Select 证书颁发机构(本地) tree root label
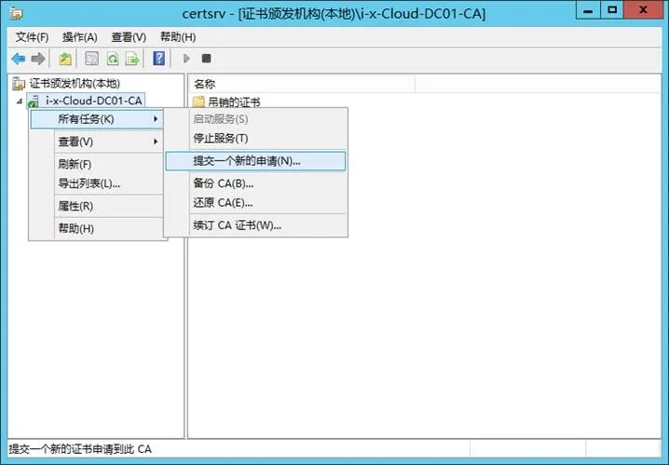This screenshot has height=465, width=669. [75, 84]
